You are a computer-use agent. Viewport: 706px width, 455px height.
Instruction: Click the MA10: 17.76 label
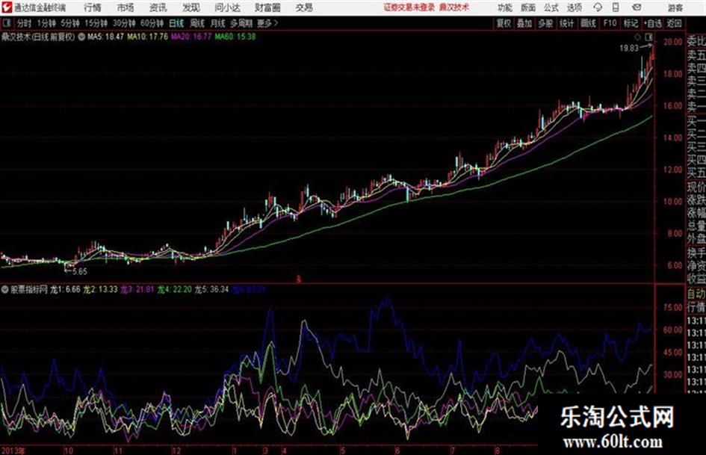click(x=148, y=37)
